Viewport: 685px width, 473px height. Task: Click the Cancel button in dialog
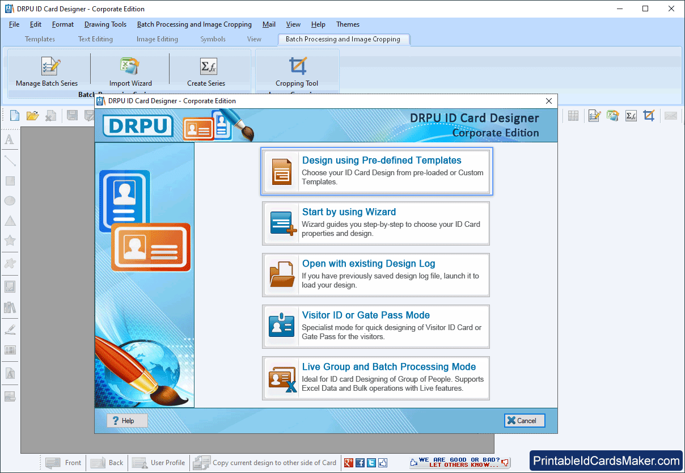coord(525,420)
